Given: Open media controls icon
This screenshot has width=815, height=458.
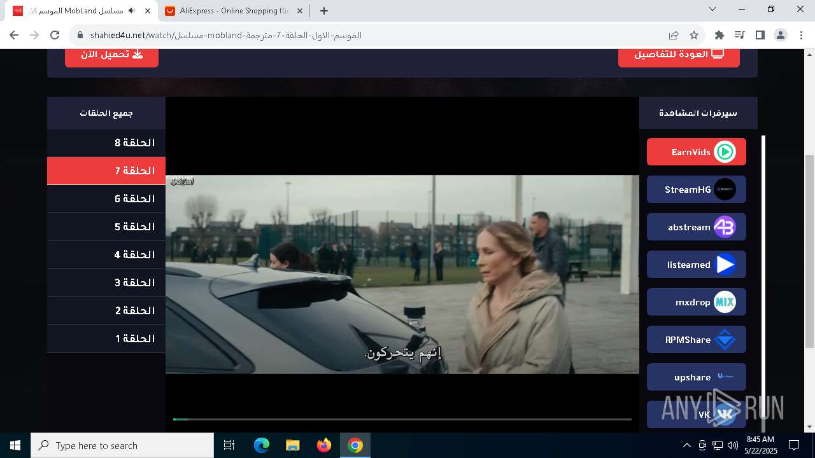Looking at the screenshot, I should coord(739,35).
